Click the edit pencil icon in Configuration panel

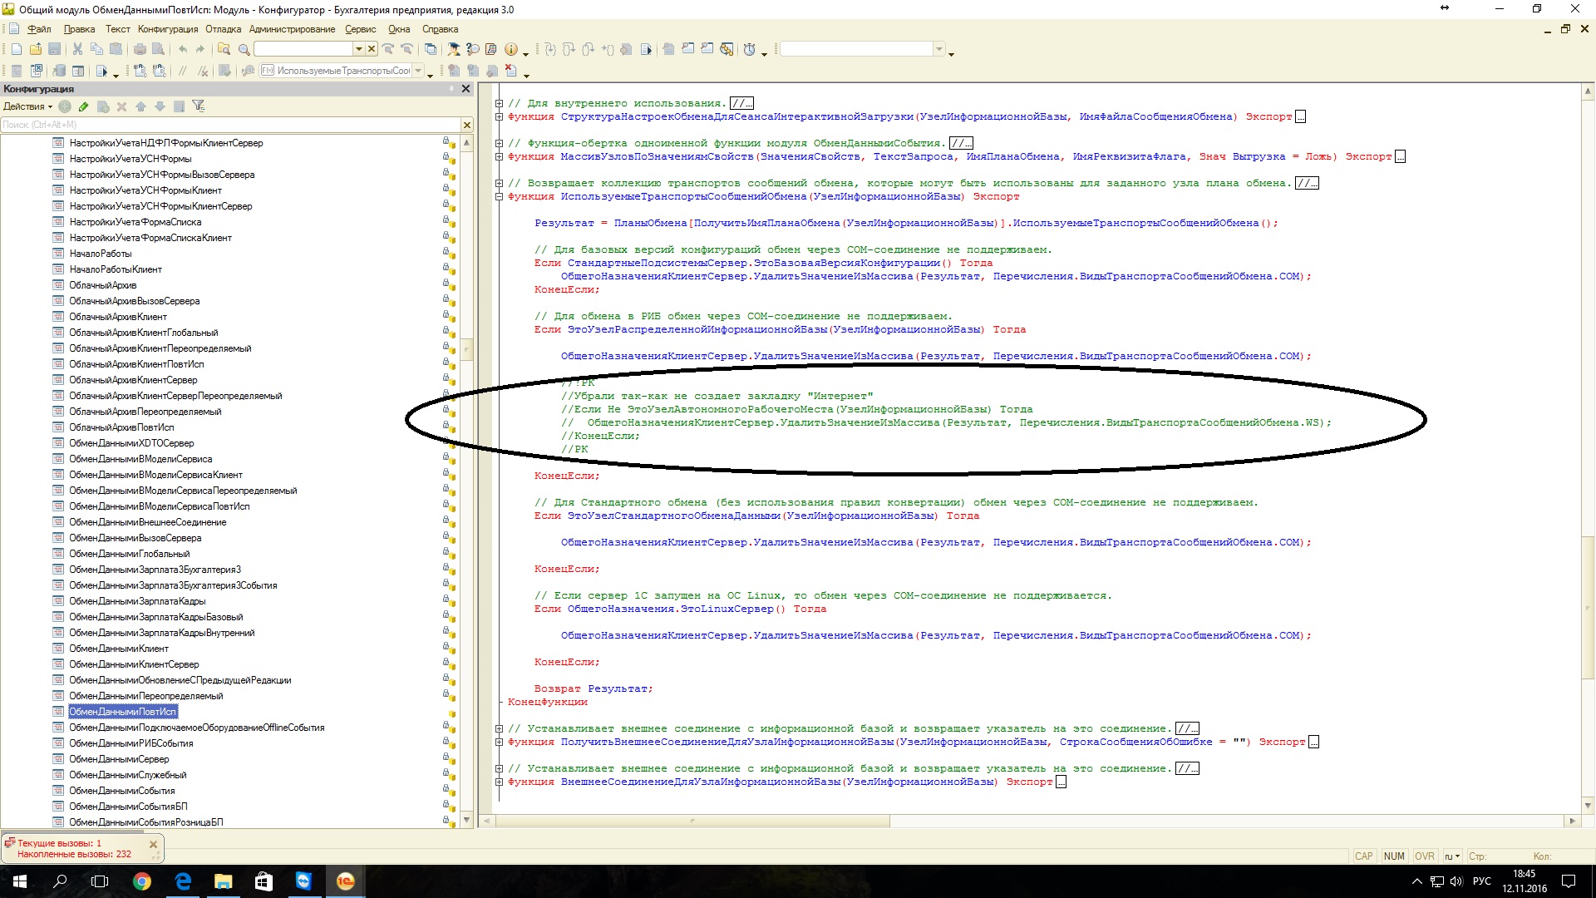(x=84, y=106)
